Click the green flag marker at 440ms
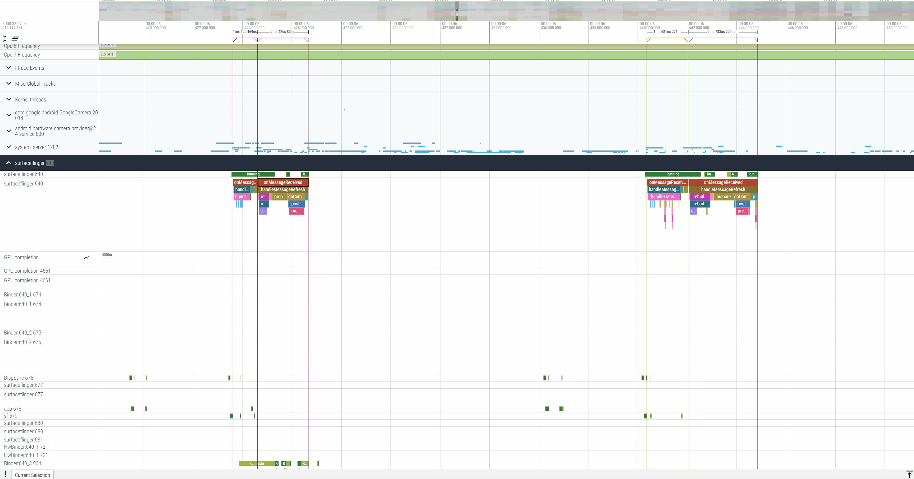This screenshot has width=914, height=479. tap(649, 40)
